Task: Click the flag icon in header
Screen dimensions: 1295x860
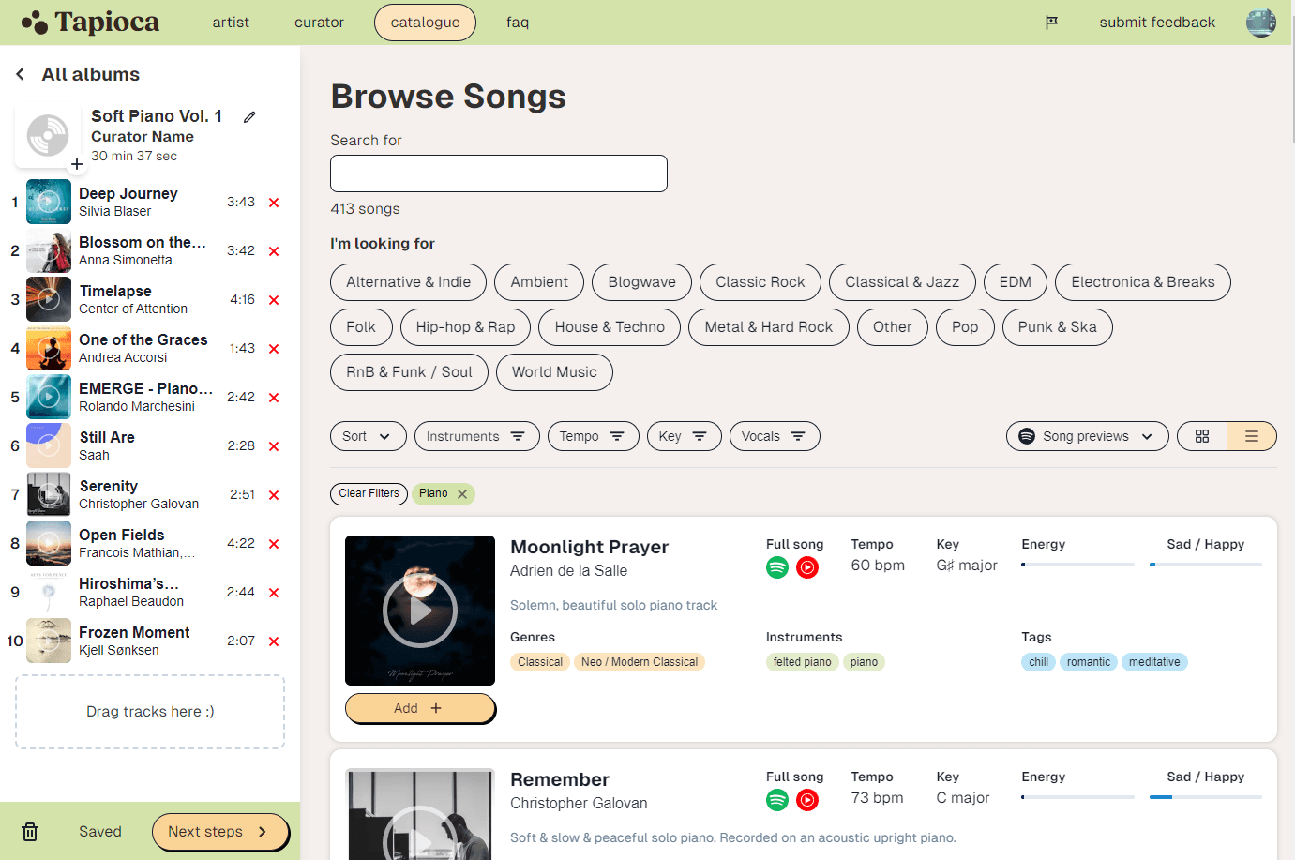Action: 1051,23
